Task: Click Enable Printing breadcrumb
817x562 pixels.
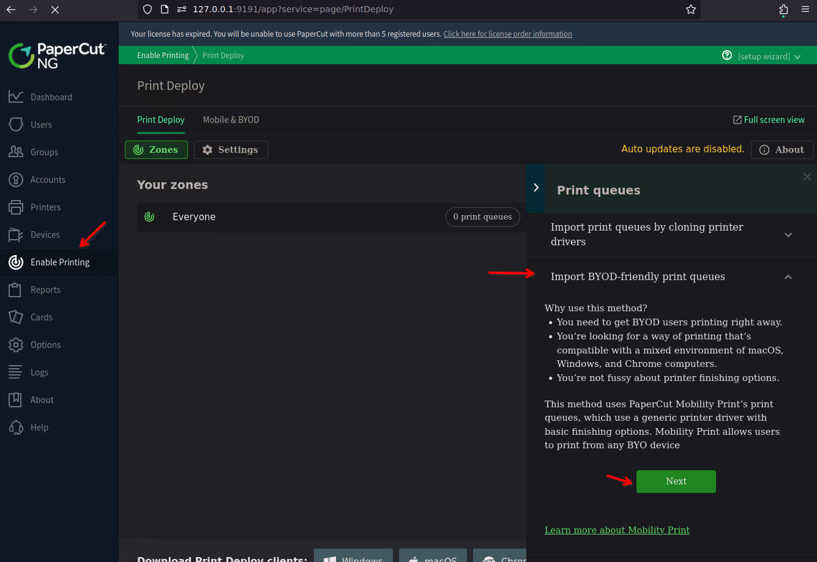Action: tap(163, 55)
